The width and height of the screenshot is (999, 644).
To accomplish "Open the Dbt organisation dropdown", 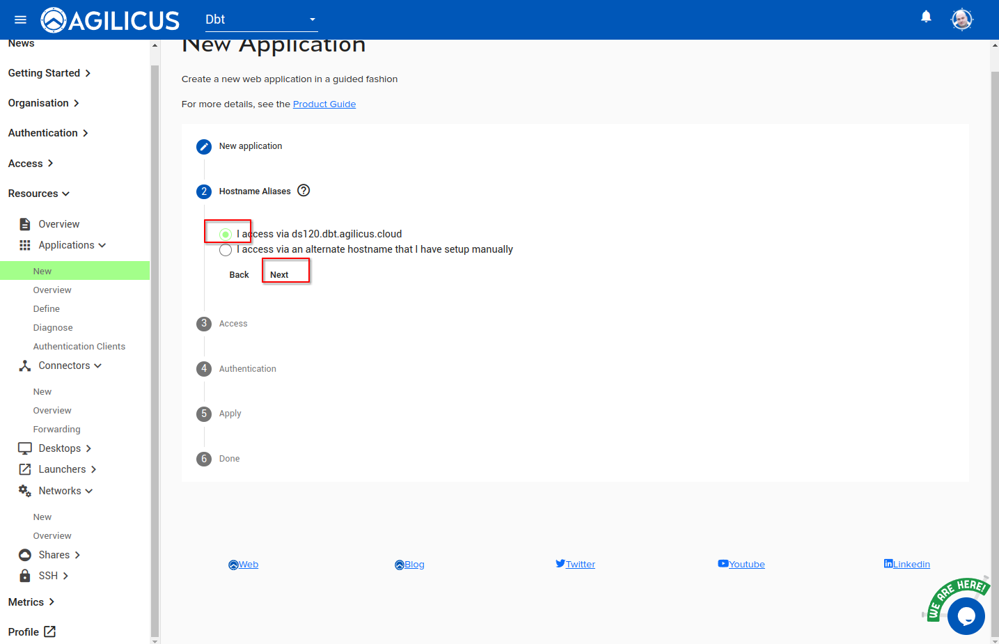I will 261,19.
